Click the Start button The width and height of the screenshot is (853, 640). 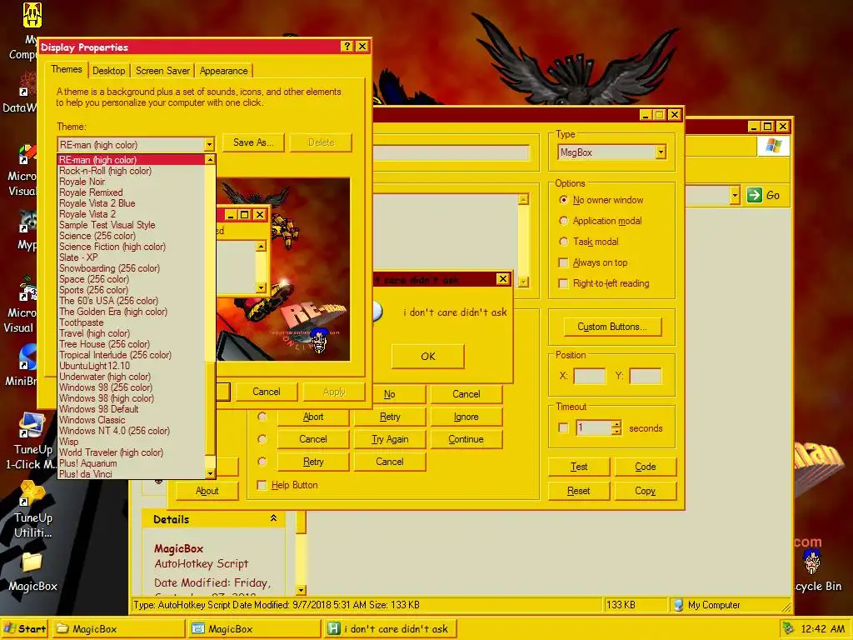pyautogui.click(x=25, y=629)
